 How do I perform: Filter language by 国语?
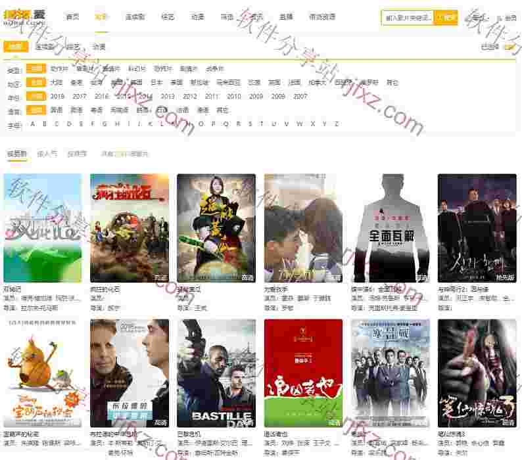point(57,110)
